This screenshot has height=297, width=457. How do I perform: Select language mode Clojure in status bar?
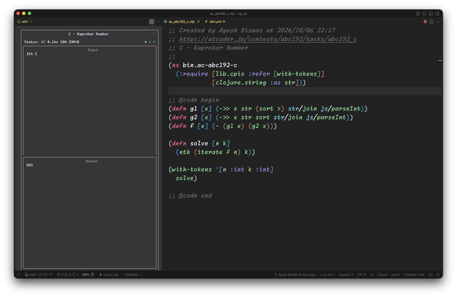pos(382,274)
